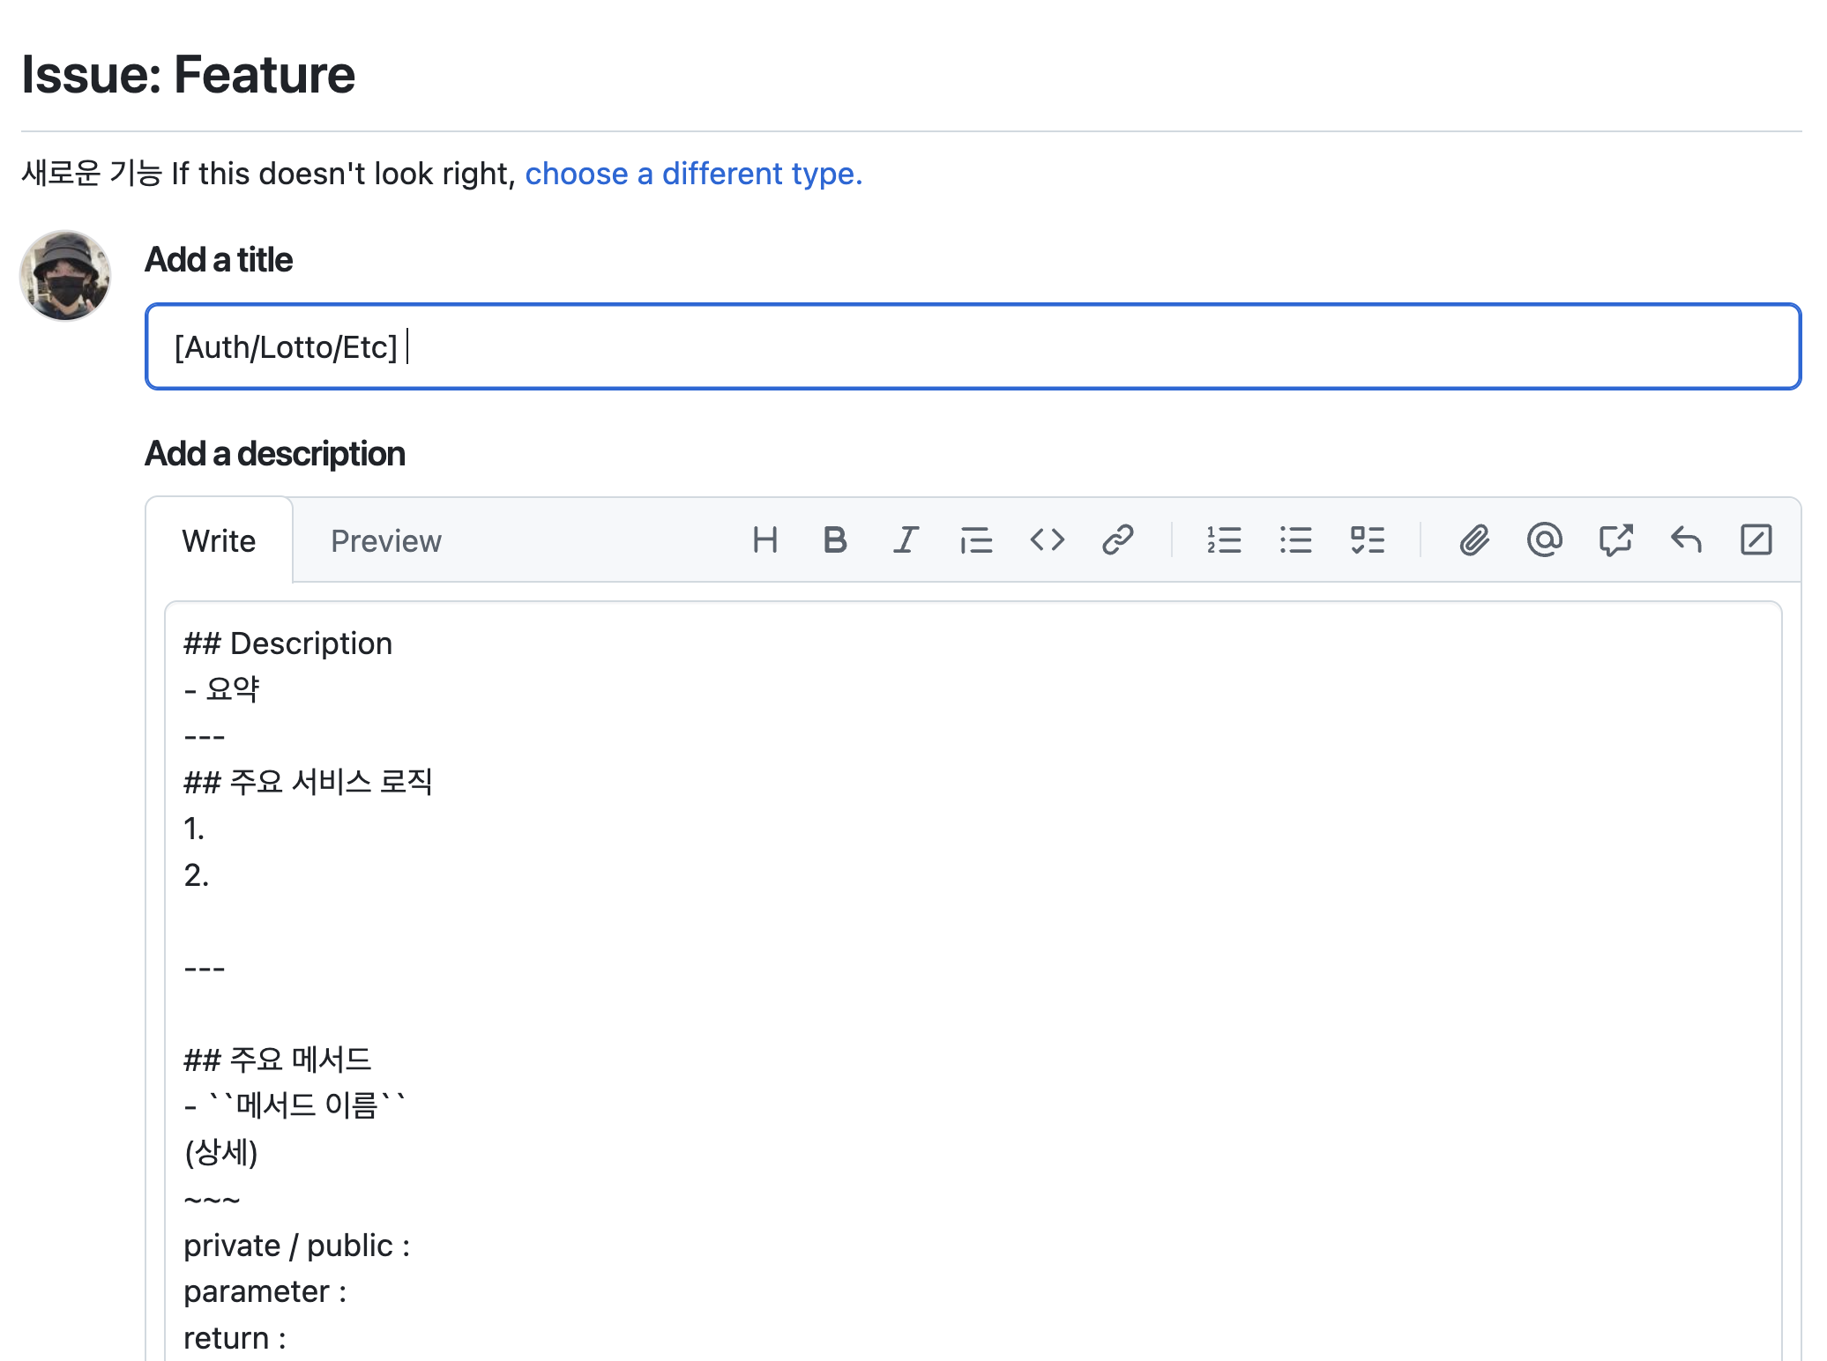Select the Write tab
Viewport: 1827px width, 1361px height.
(219, 540)
